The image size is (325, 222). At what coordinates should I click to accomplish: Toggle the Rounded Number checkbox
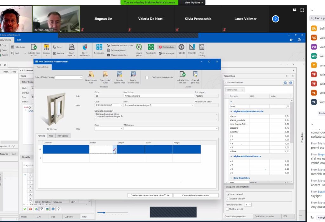(x=226, y=82)
